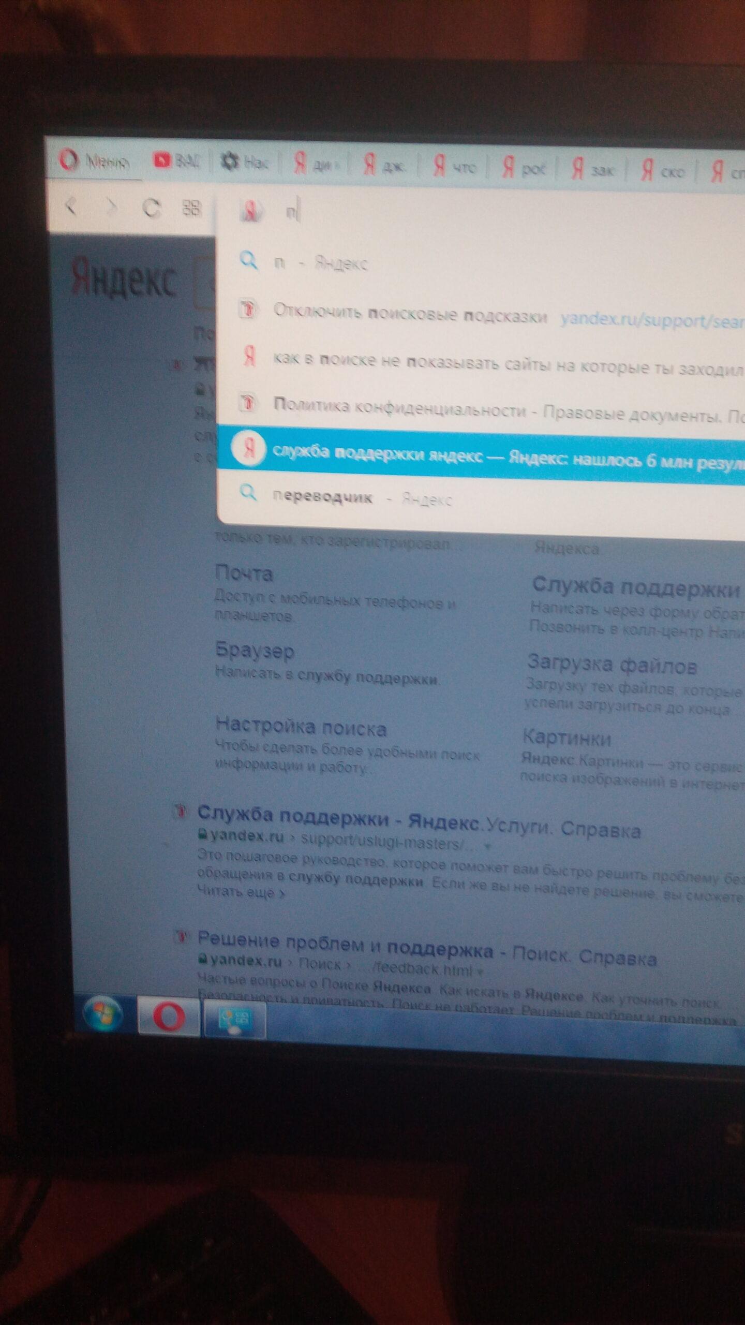
Task: Go forward with the forward arrow
Action: coord(111,208)
